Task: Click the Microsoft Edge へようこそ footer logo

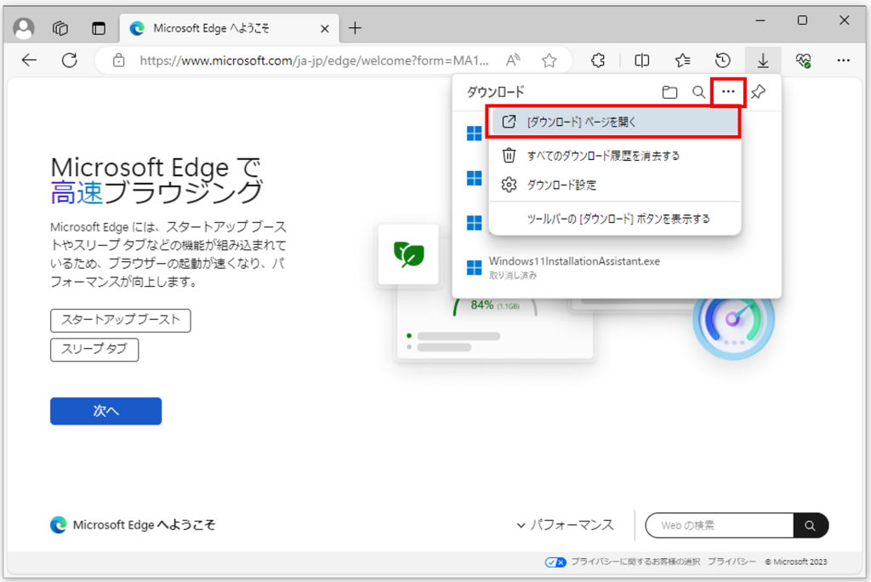Action: click(x=133, y=525)
